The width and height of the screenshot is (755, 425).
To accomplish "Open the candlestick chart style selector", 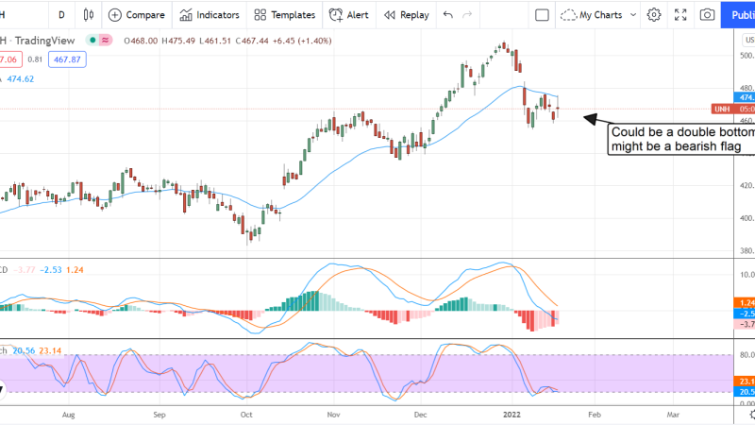I will pyautogui.click(x=89, y=15).
